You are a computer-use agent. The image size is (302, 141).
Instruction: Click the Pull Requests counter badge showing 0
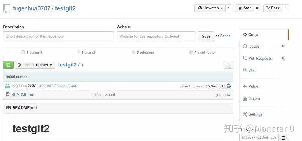(283, 58)
